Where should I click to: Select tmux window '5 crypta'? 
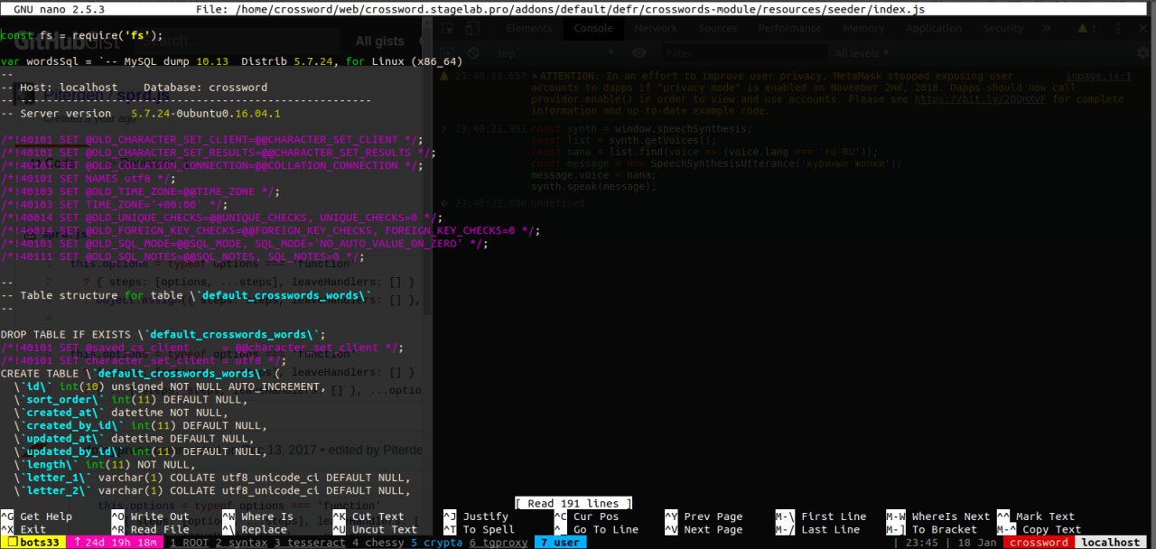437,543
